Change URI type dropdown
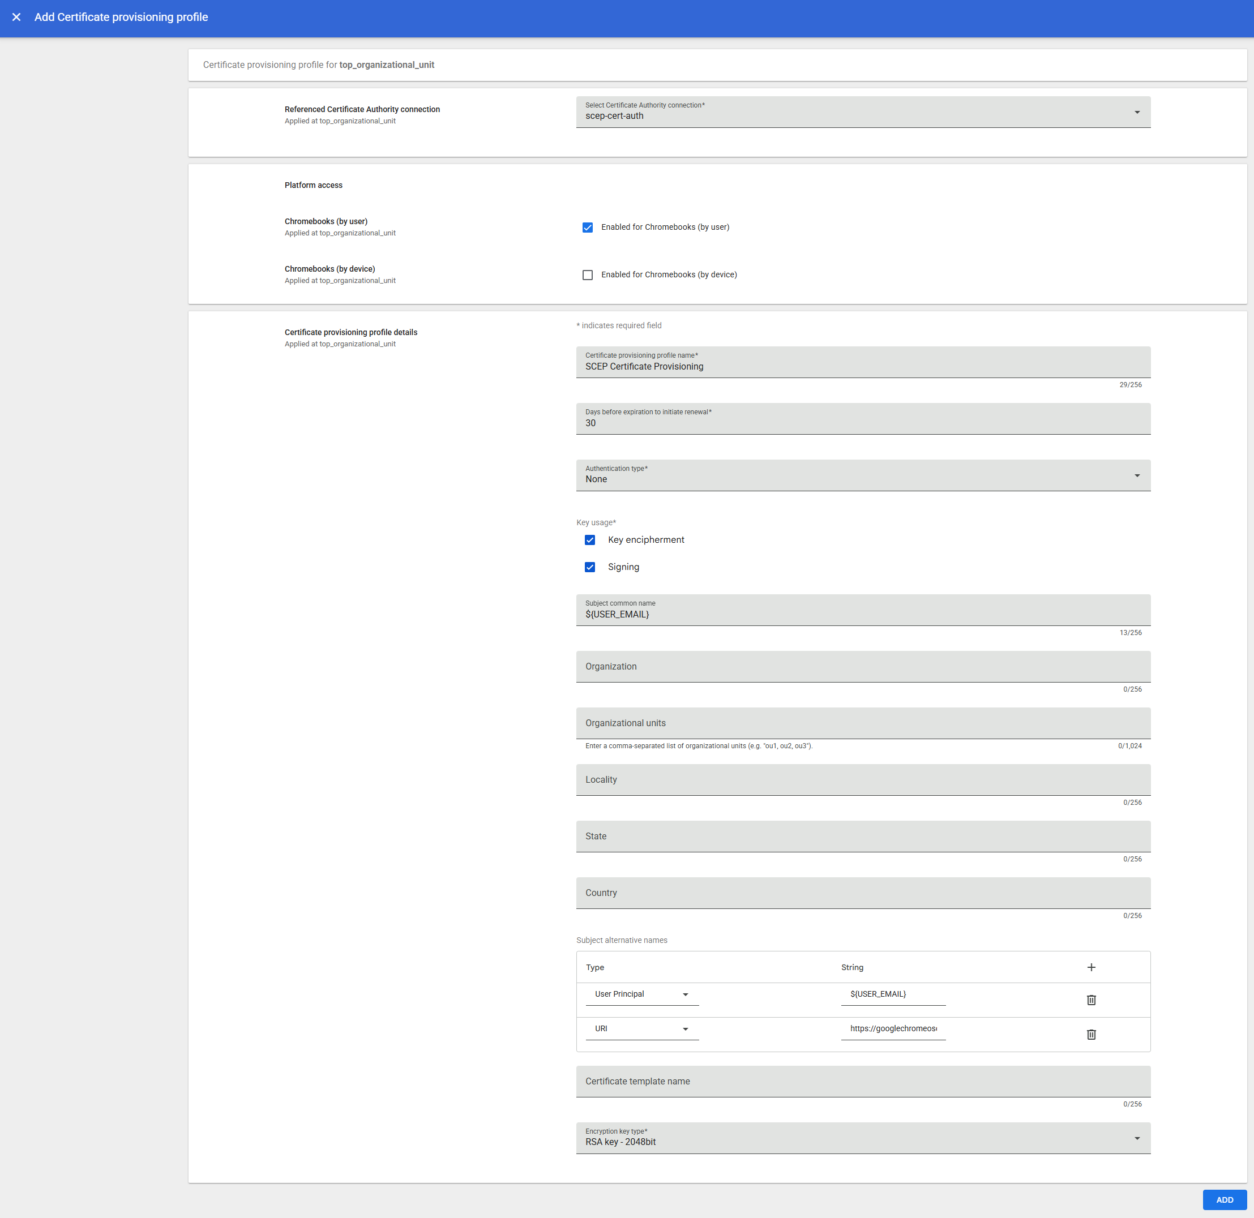 click(x=641, y=1028)
